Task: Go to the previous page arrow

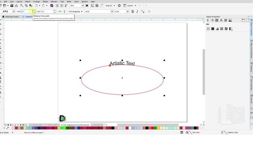Action: coord(11,125)
